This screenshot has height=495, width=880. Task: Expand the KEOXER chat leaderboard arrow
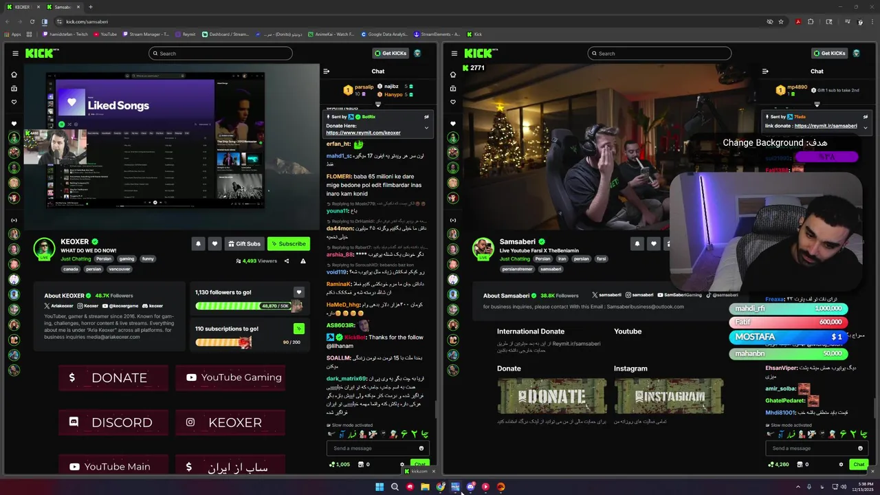pos(377,104)
